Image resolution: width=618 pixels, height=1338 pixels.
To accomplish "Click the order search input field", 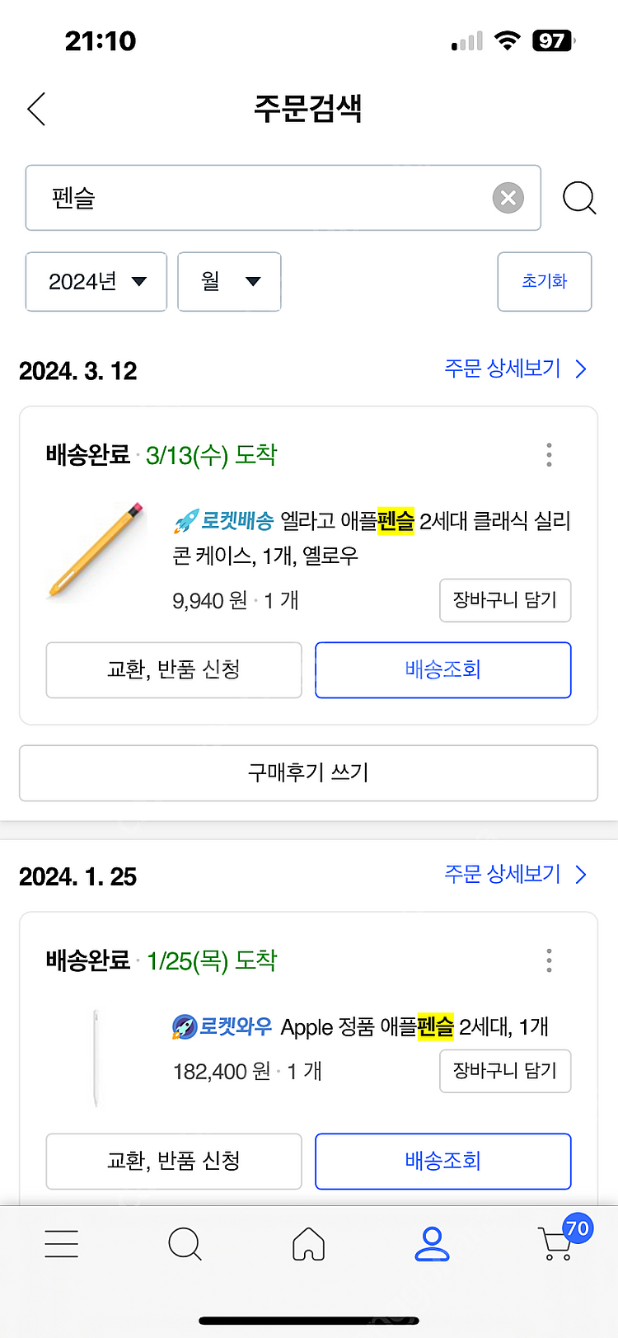I will (264, 198).
